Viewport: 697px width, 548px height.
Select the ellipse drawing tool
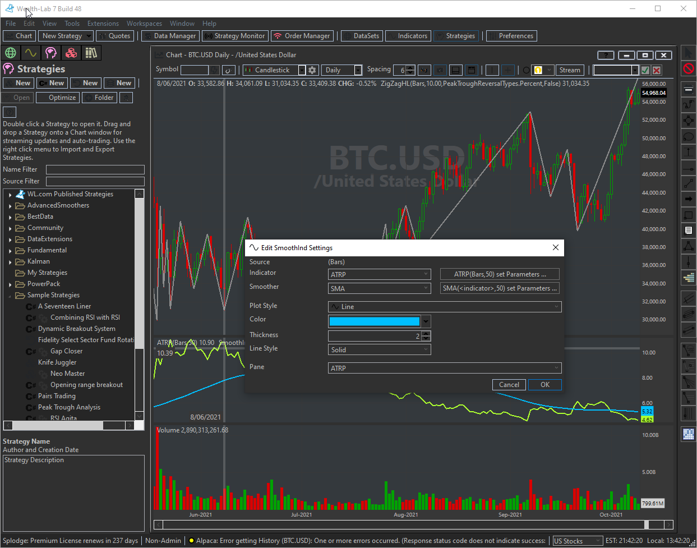689,136
